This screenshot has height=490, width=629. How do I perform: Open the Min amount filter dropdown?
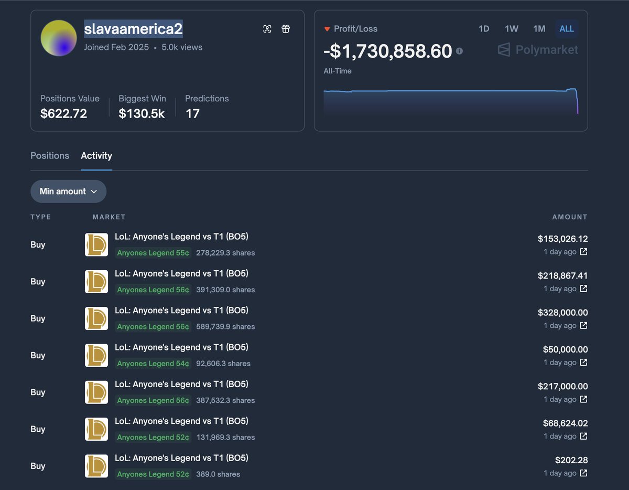68,191
